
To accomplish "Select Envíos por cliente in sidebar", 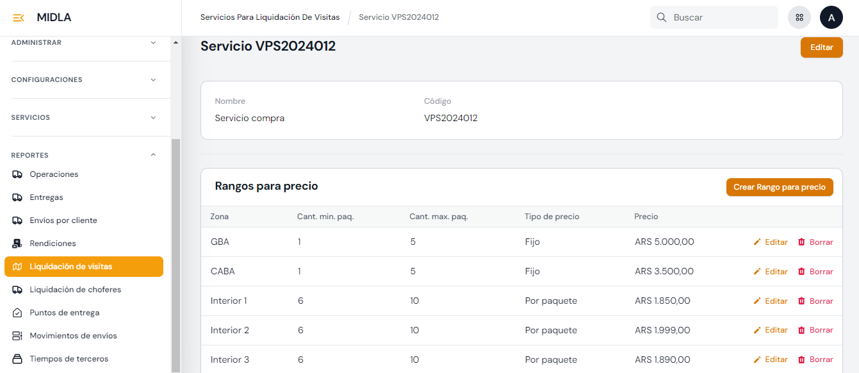I will point(63,220).
